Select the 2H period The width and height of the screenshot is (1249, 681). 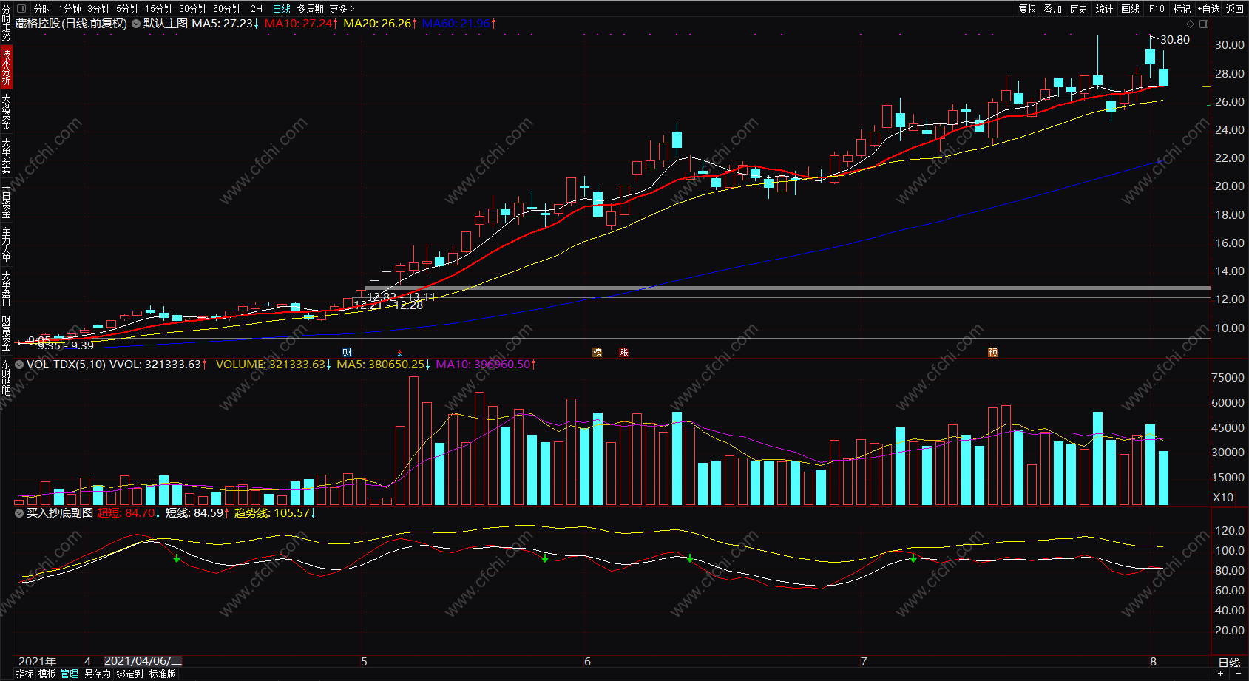point(257,9)
